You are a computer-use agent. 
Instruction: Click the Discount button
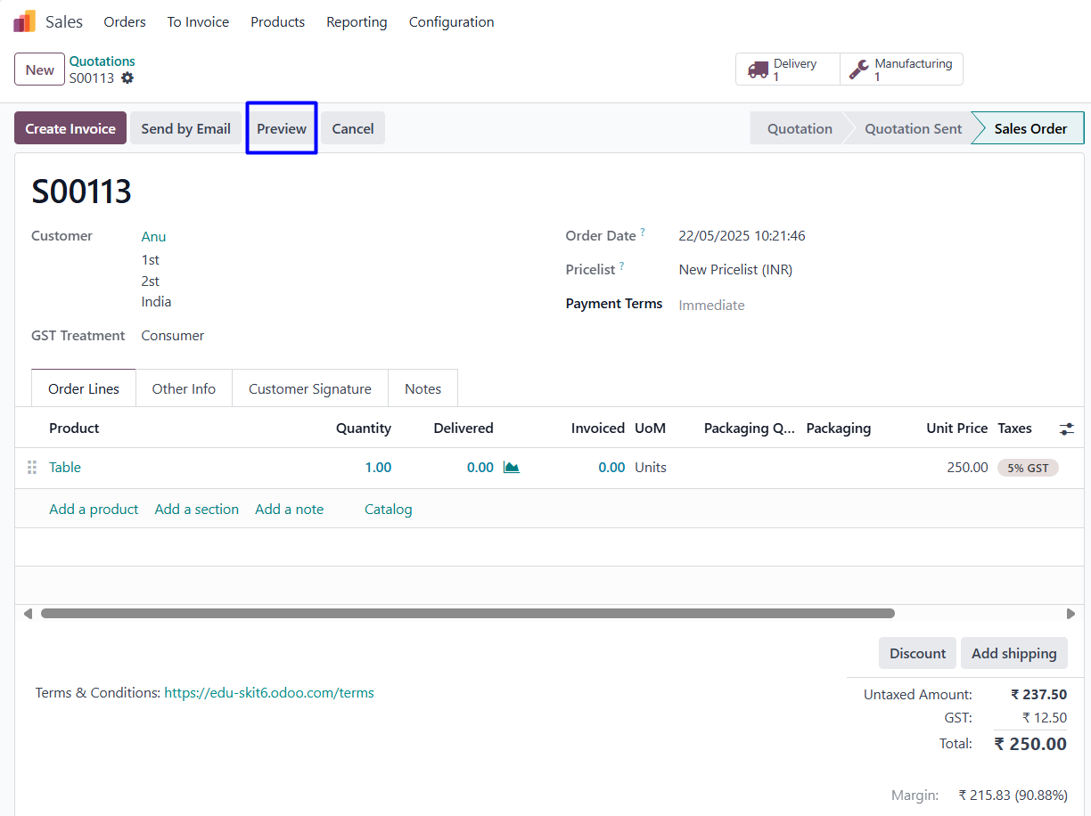click(917, 653)
